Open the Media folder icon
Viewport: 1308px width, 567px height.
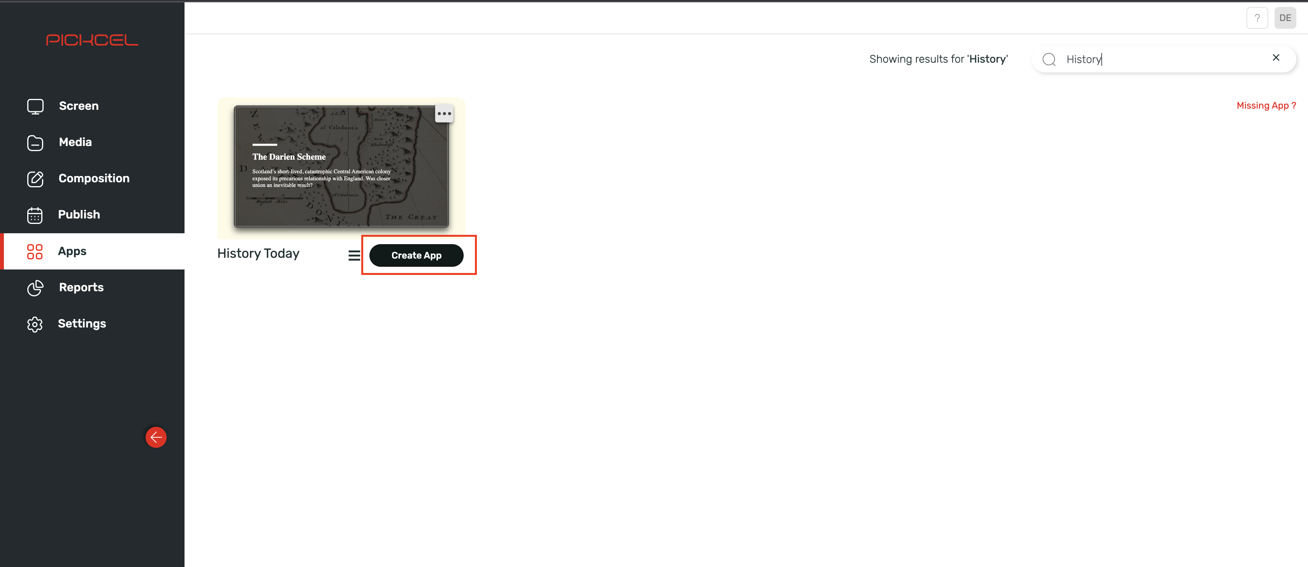click(35, 143)
